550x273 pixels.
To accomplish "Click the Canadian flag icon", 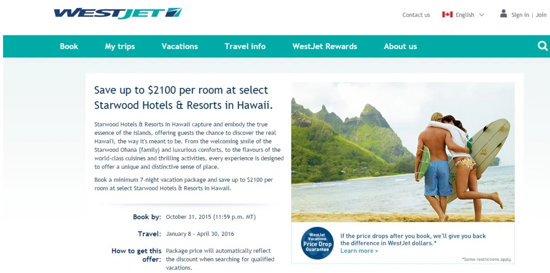I will [447, 14].
